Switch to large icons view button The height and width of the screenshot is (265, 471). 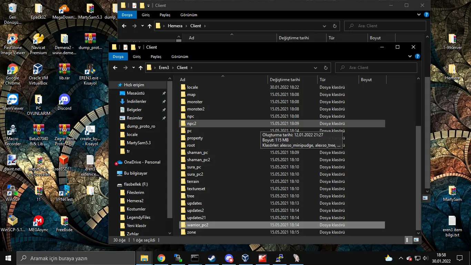click(x=416, y=240)
